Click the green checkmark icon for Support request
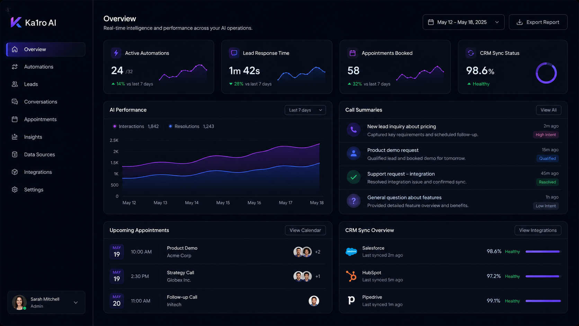 pyautogui.click(x=354, y=177)
